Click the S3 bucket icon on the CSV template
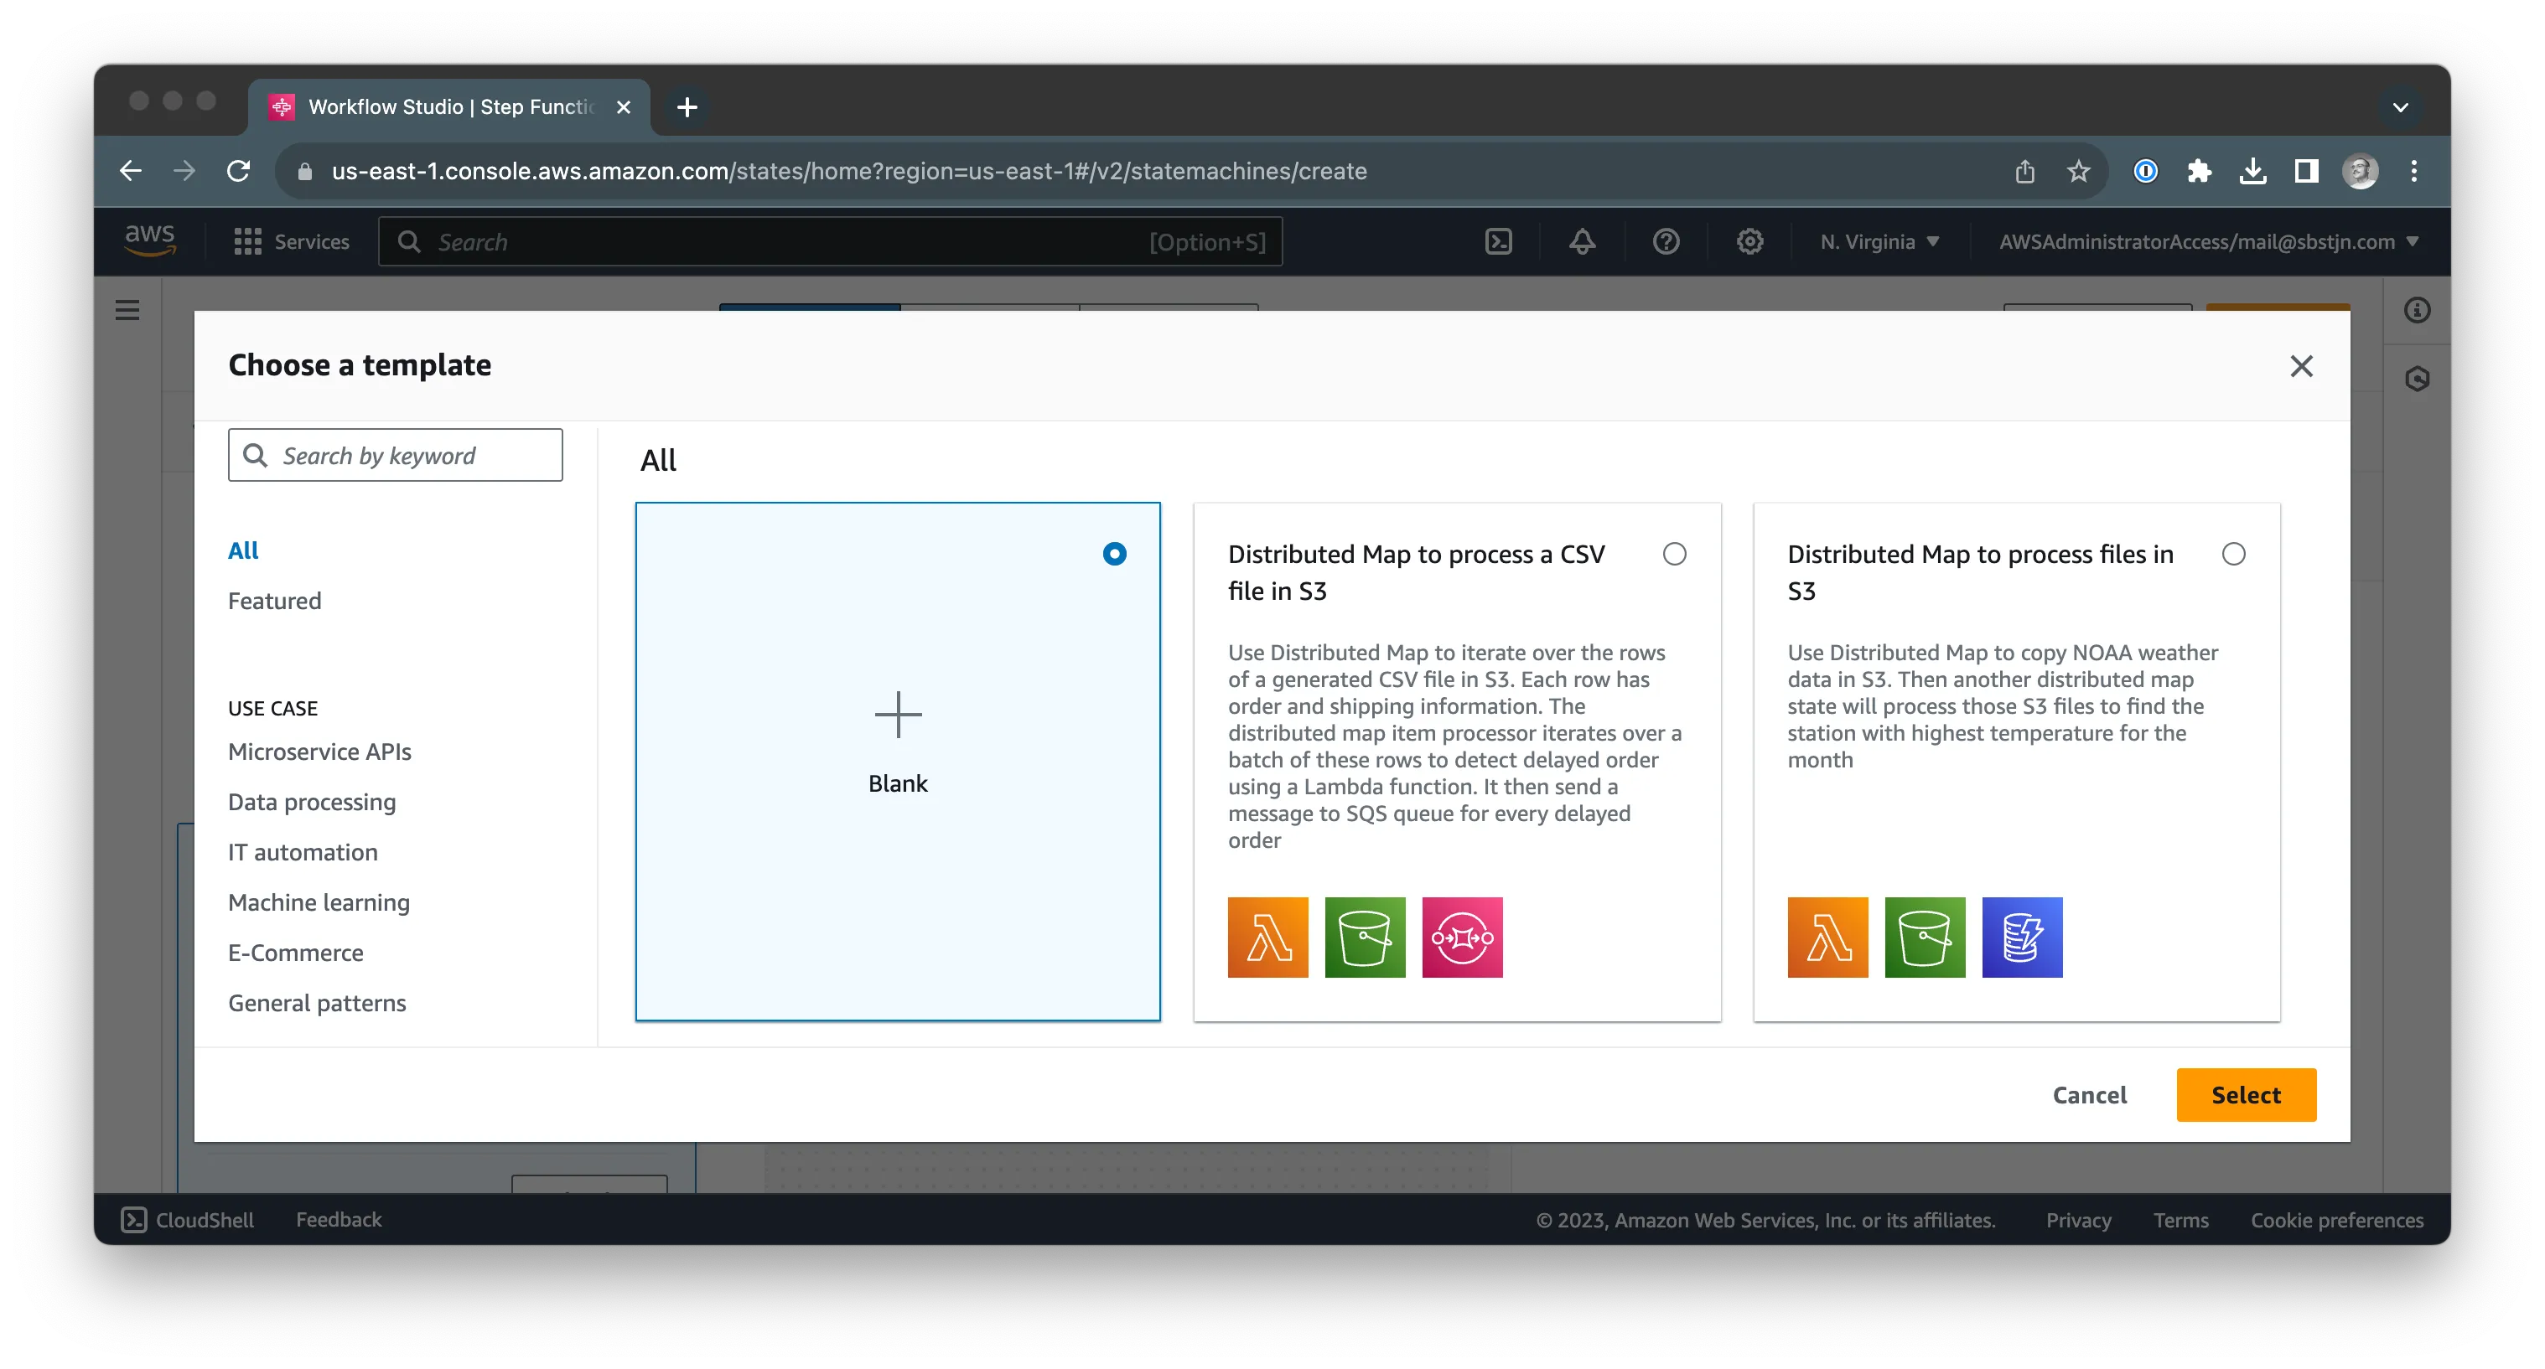 click(1365, 937)
